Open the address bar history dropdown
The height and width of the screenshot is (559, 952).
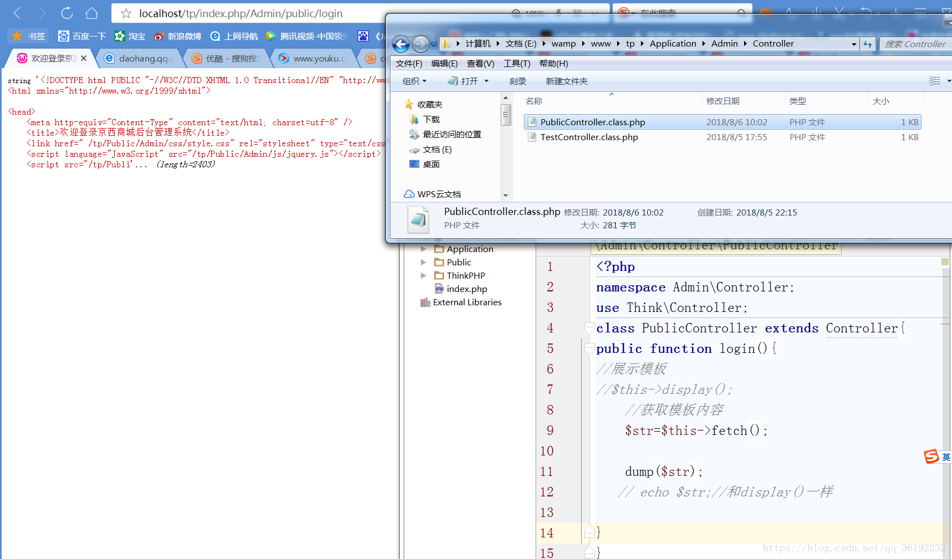tap(854, 44)
